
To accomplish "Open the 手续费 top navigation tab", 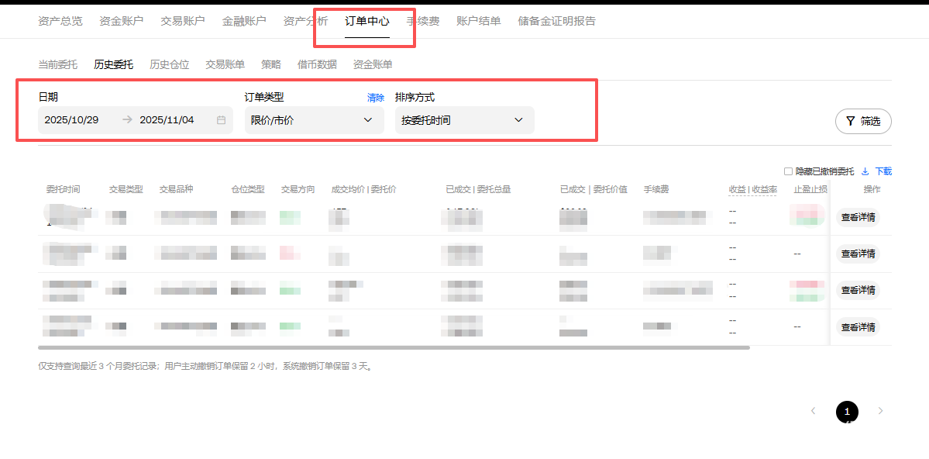I will (423, 21).
